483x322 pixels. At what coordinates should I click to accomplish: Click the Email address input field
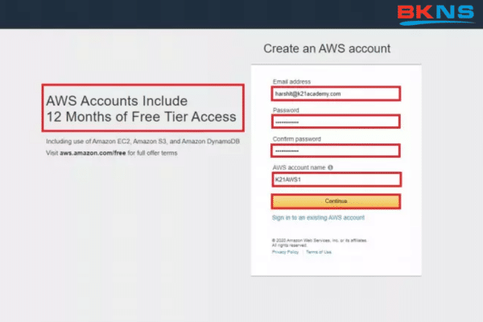point(336,93)
